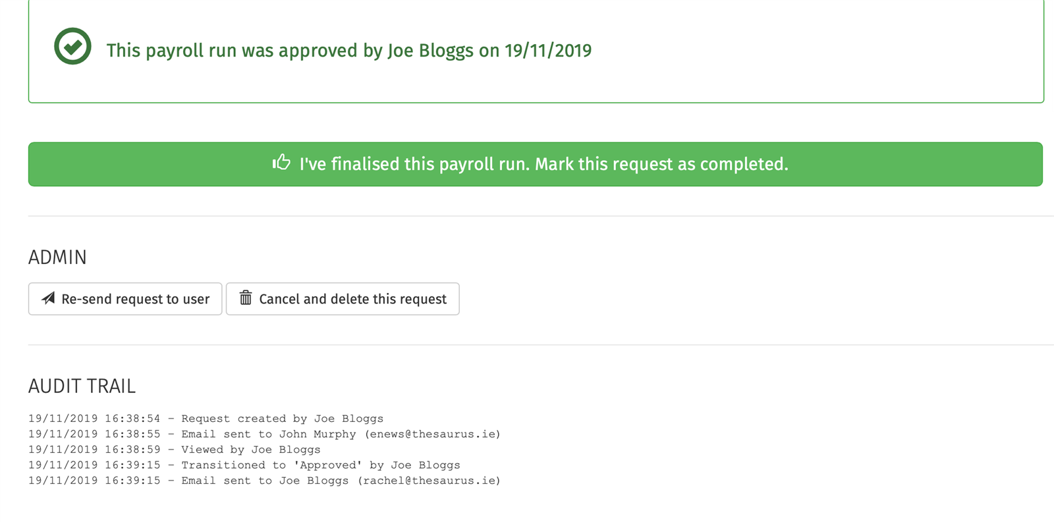Click the thumbs-up icon on green button
The height and width of the screenshot is (522, 1054).
281,162
